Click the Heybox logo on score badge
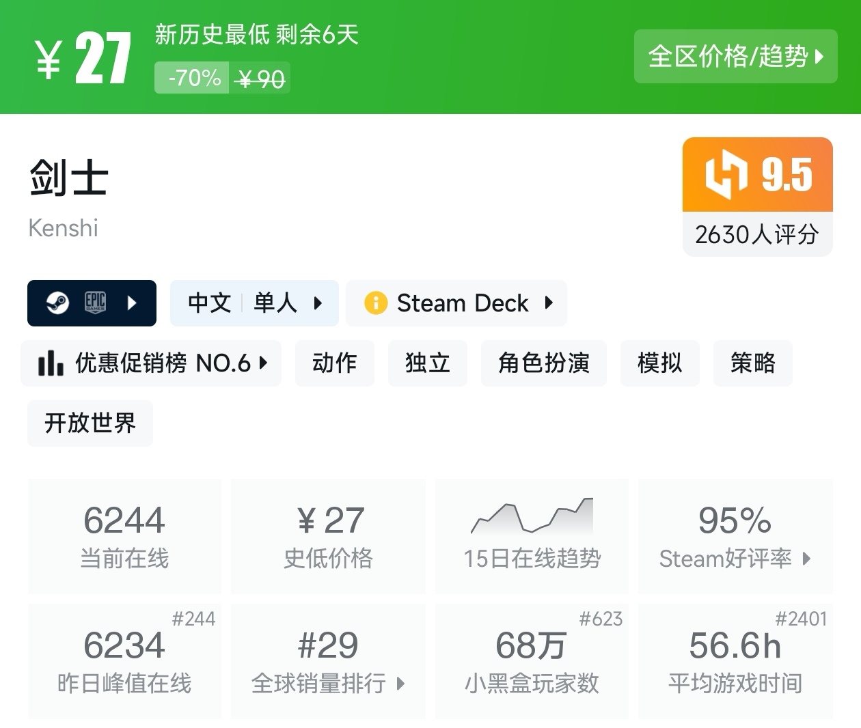The height and width of the screenshot is (728, 861). coord(726,175)
